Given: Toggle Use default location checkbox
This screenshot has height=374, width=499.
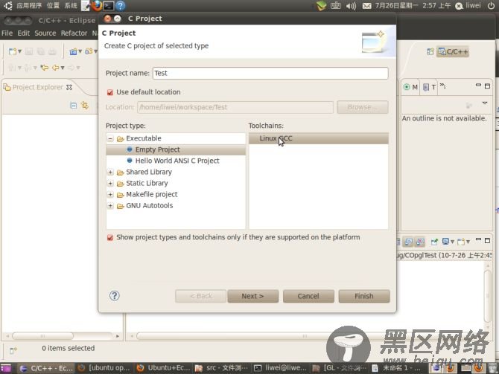Looking at the screenshot, I should pyautogui.click(x=110, y=92).
